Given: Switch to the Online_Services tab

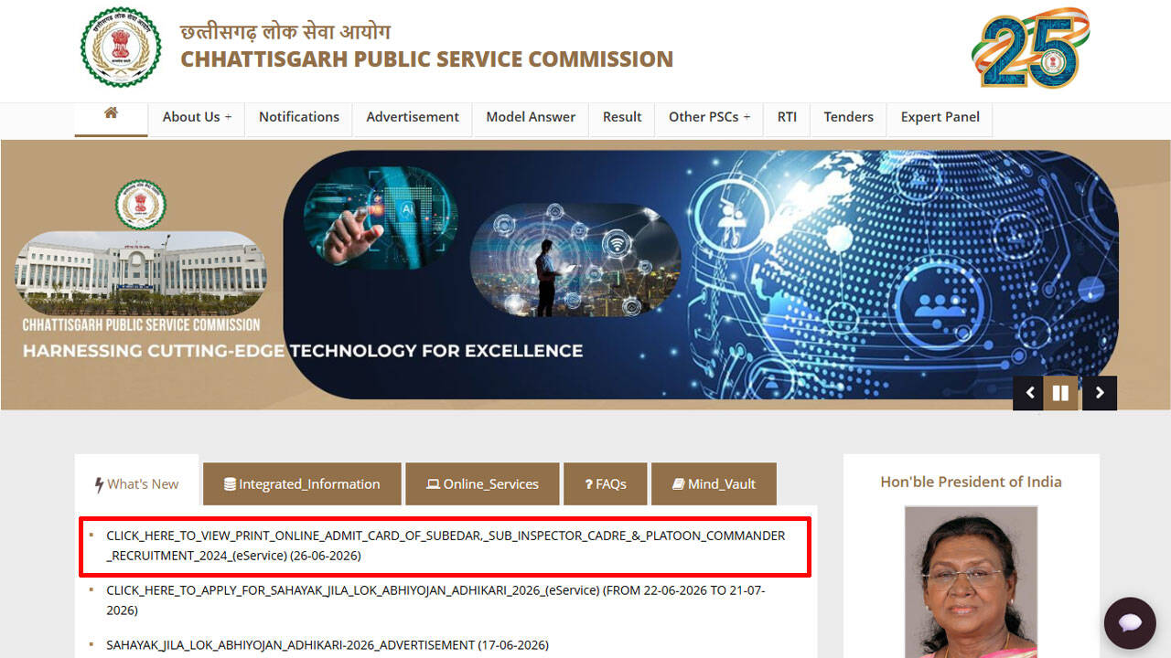Looking at the screenshot, I should [x=482, y=484].
